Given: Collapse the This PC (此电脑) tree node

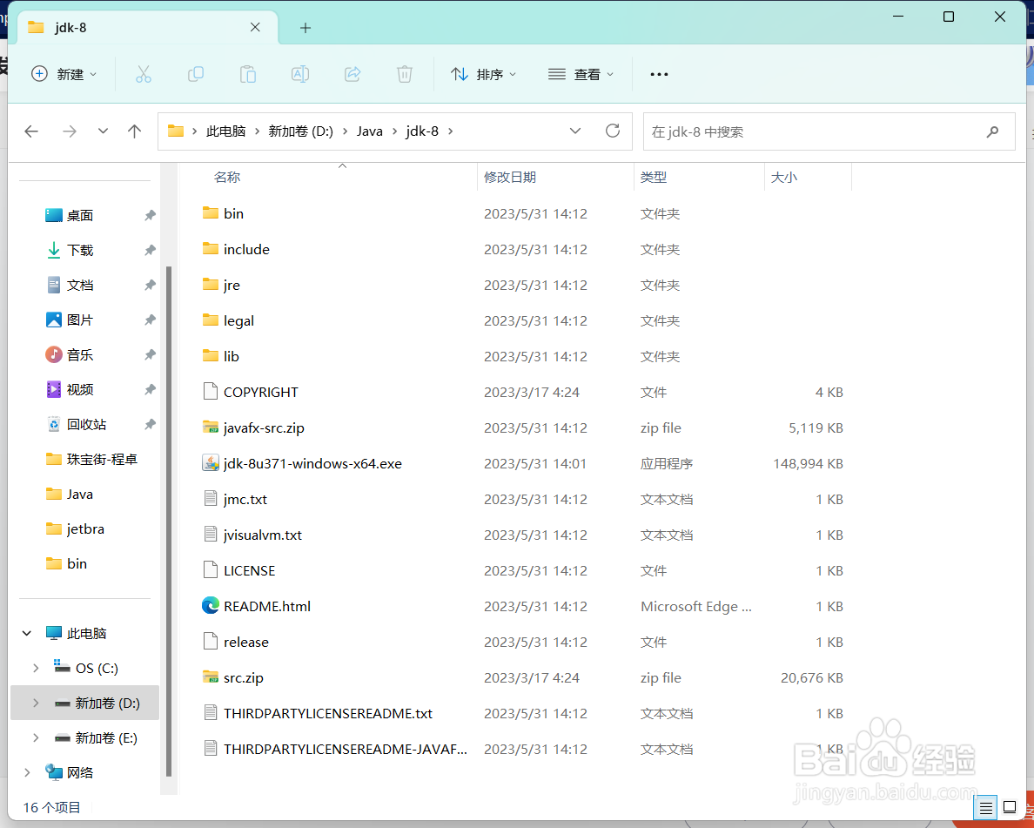Looking at the screenshot, I should point(27,633).
